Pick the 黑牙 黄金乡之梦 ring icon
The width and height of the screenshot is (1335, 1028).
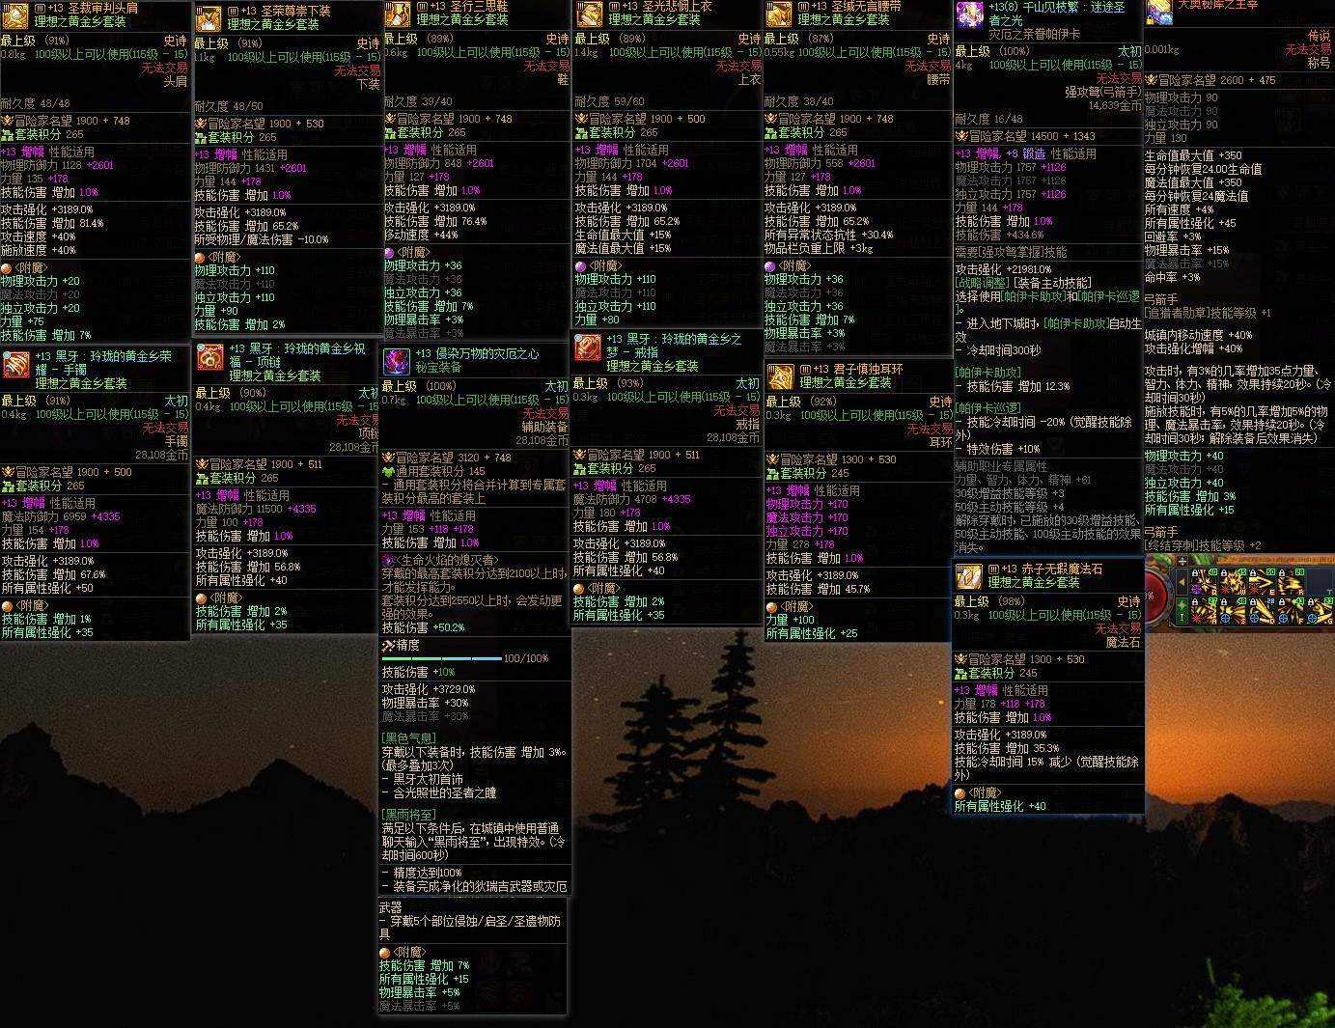tap(587, 348)
